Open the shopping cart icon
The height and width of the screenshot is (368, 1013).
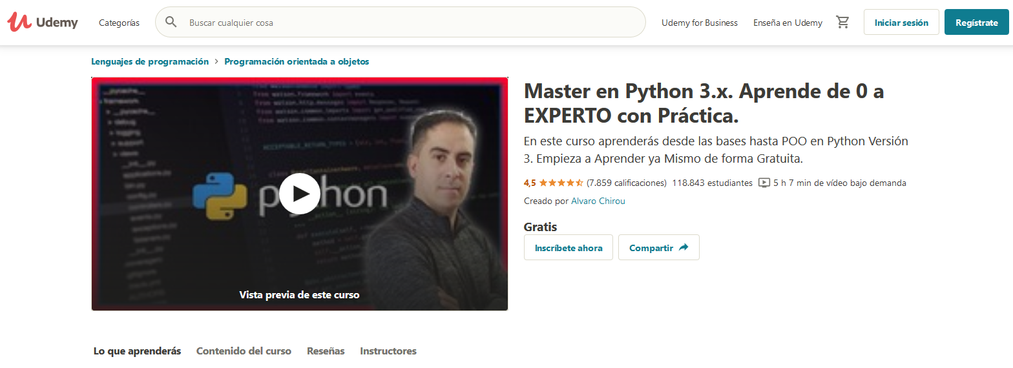pyautogui.click(x=842, y=23)
